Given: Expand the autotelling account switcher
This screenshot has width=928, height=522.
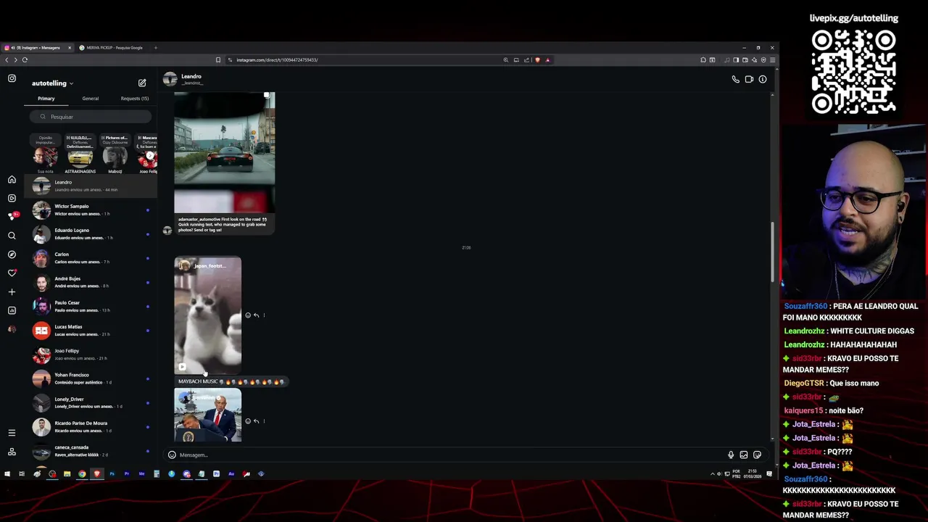Looking at the screenshot, I should tap(52, 83).
